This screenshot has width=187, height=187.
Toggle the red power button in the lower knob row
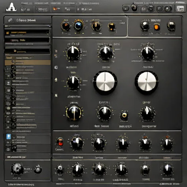(x=60, y=143)
